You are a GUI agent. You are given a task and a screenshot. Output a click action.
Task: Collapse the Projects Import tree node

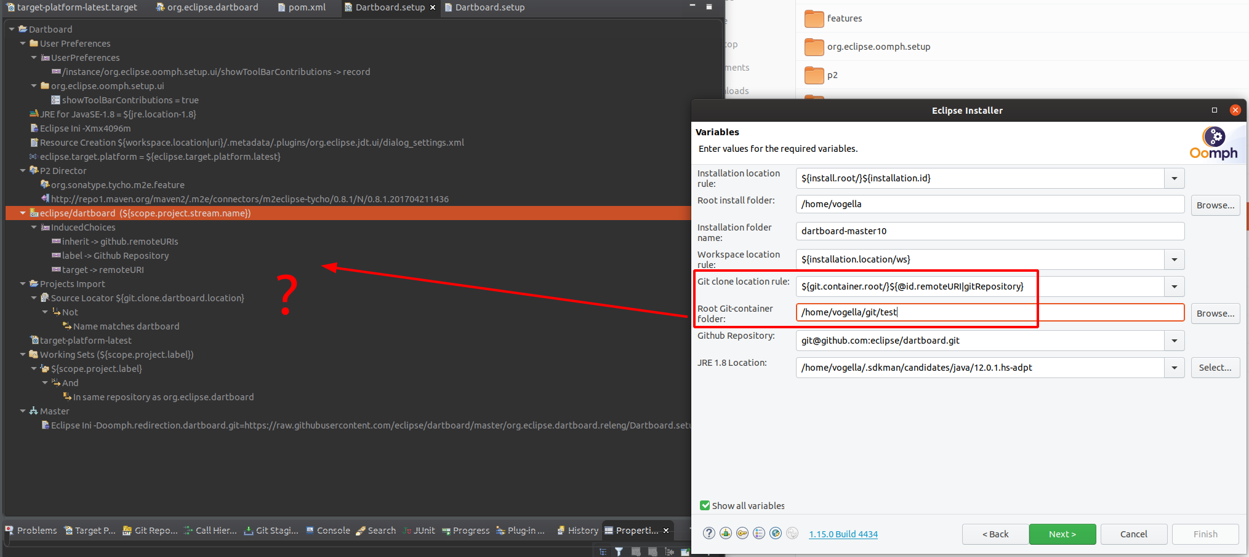[23, 283]
